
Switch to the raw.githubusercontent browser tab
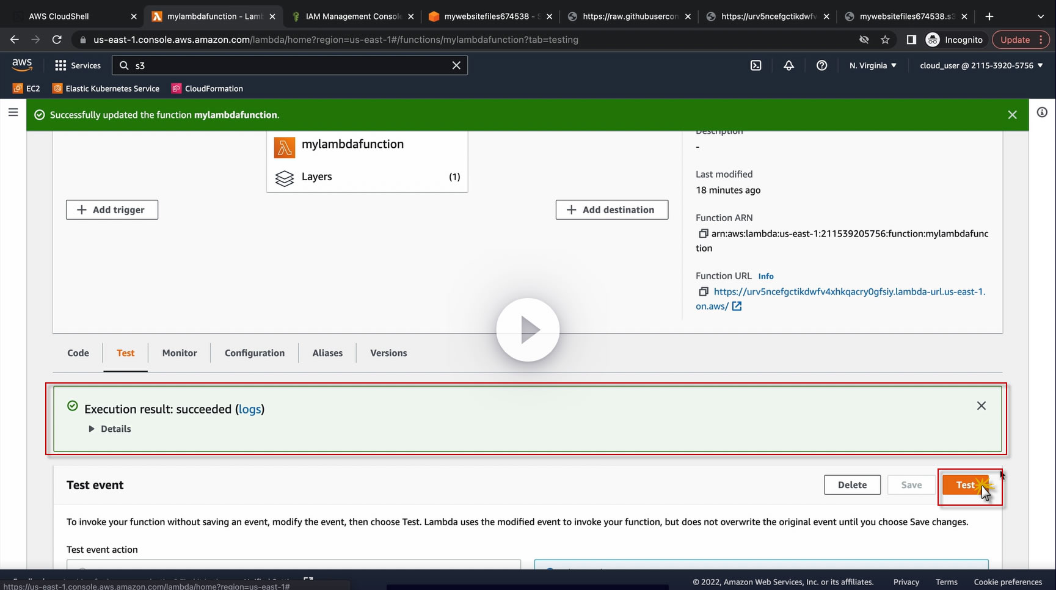[629, 16]
